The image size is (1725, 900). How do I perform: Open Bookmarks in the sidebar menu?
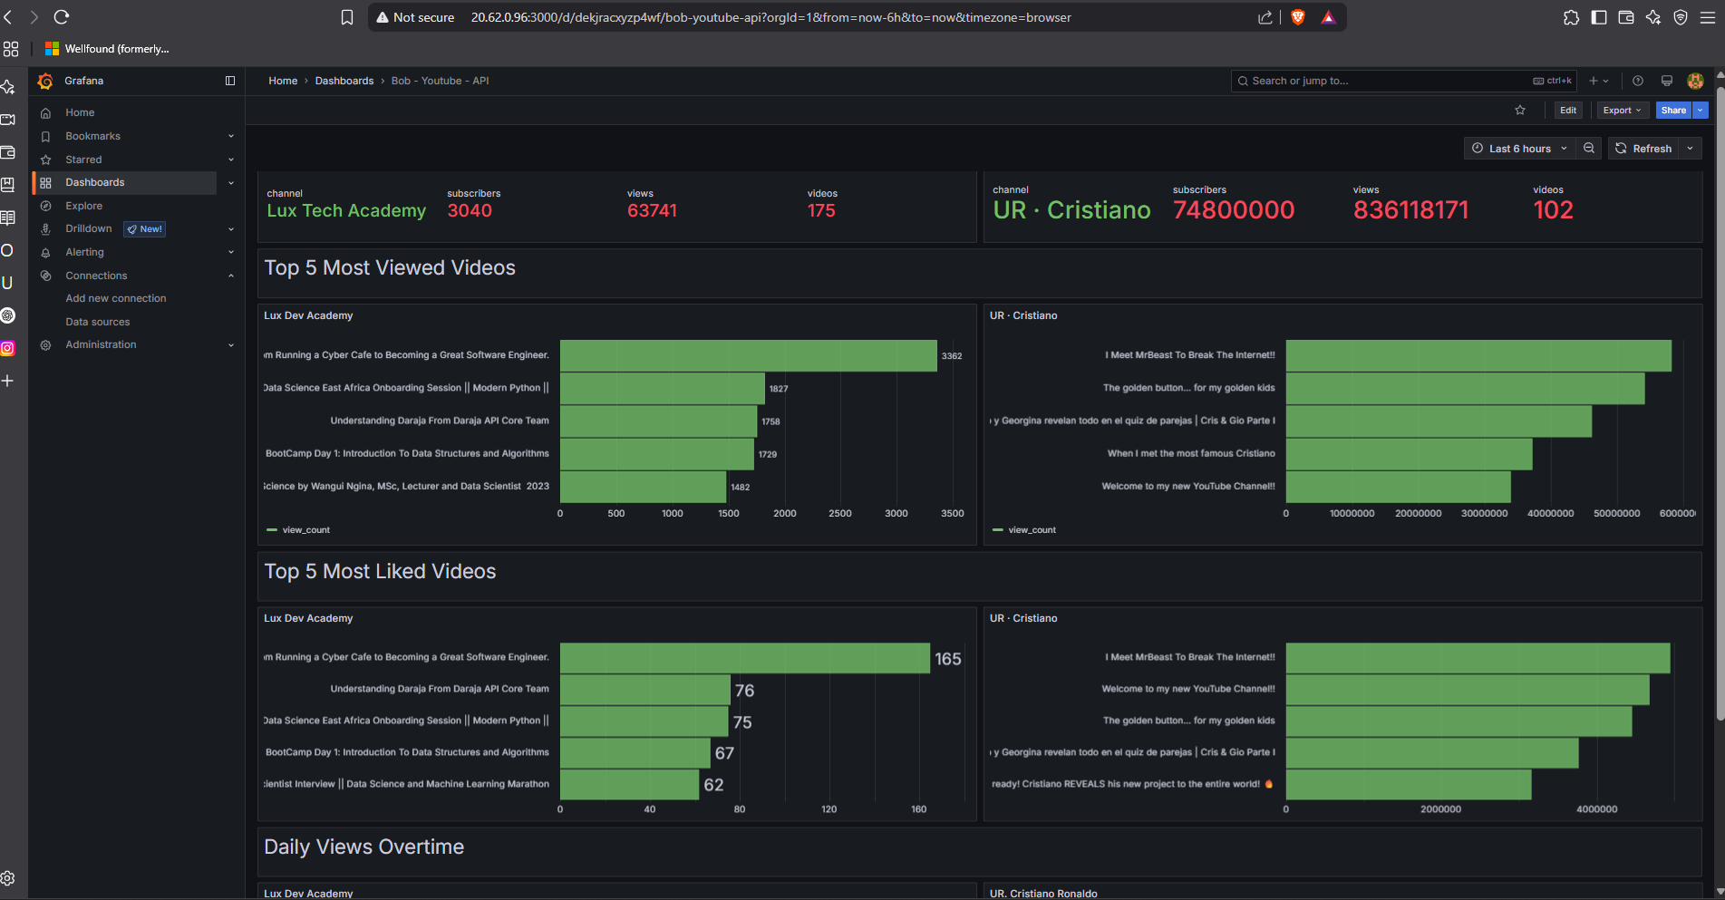(x=92, y=136)
